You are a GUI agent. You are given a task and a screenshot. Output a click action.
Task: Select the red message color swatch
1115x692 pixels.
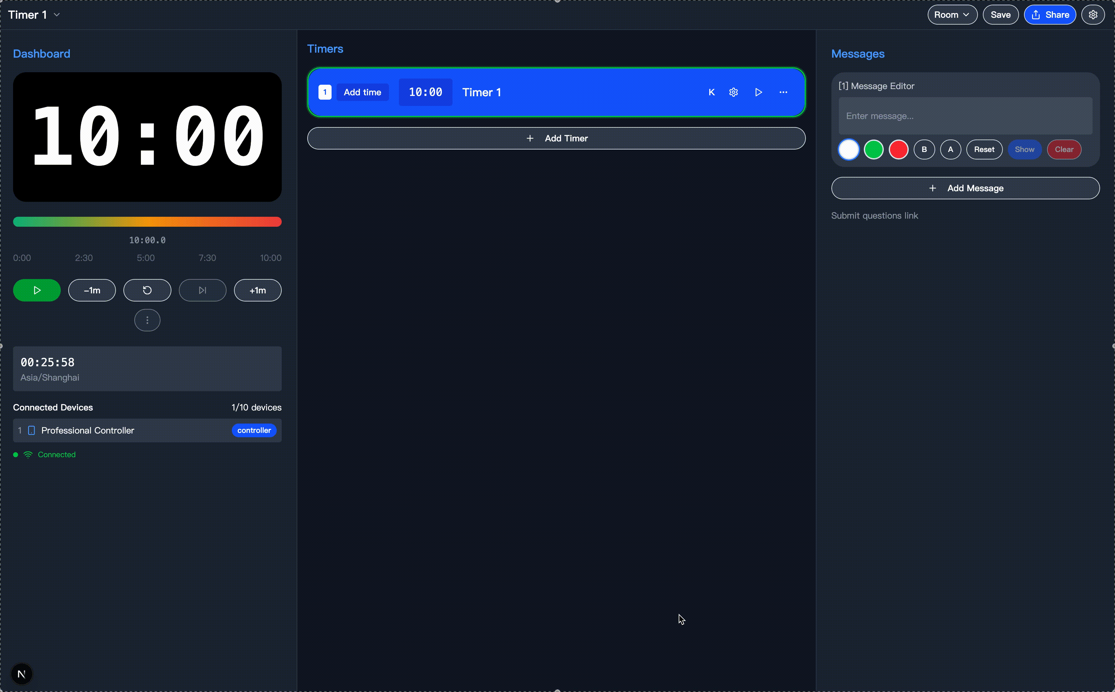pos(898,150)
